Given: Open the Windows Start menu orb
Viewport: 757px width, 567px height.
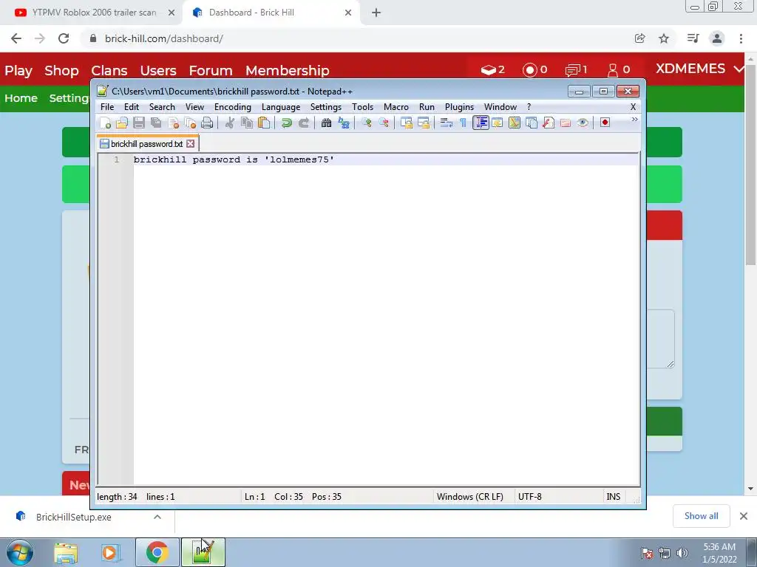Looking at the screenshot, I should coord(20,552).
